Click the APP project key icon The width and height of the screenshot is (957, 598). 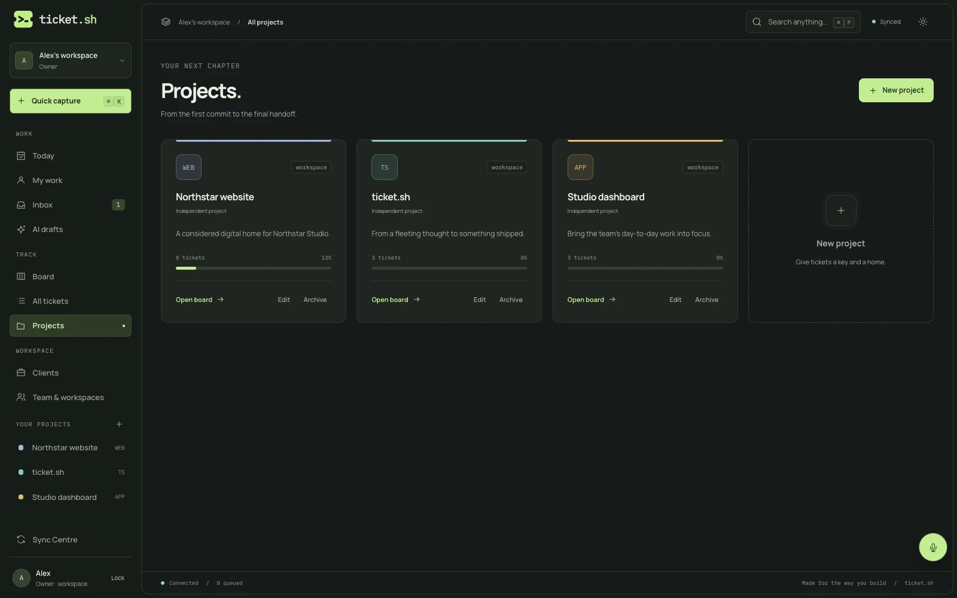[580, 167]
